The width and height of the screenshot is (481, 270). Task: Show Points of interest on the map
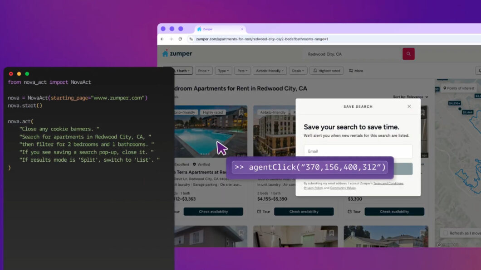(x=459, y=88)
